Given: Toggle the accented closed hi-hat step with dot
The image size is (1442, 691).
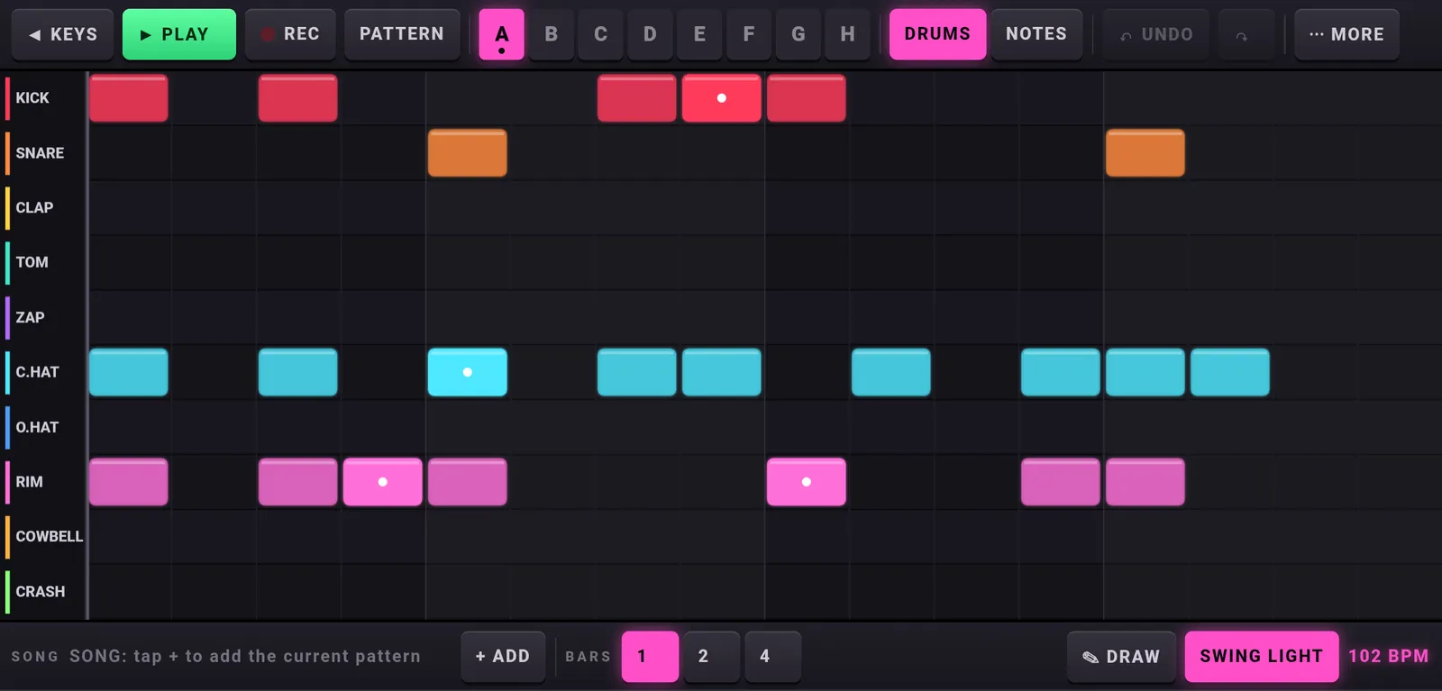Looking at the screenshot, I should pos(467,372).
